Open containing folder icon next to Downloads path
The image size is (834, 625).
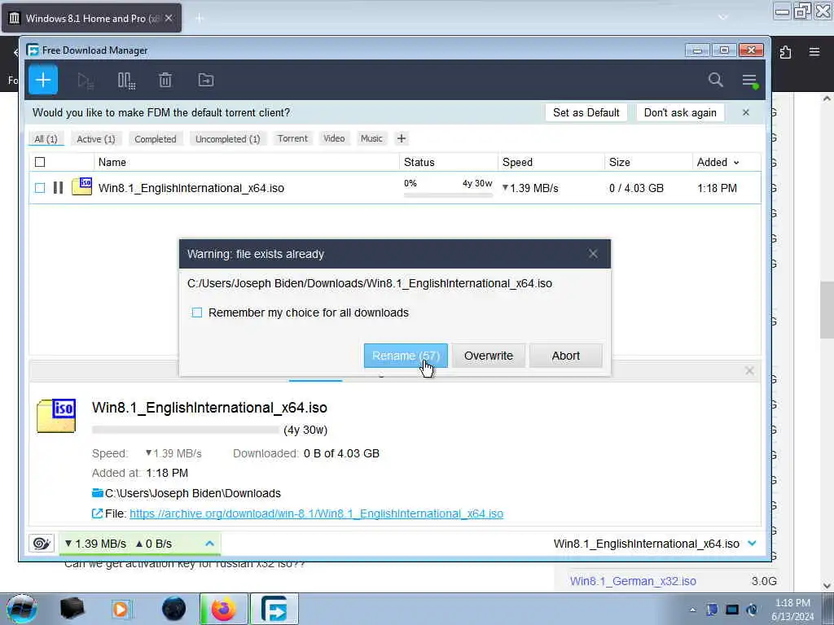coord(98,493)
